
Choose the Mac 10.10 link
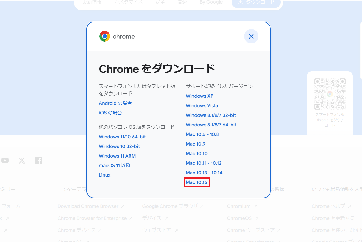[x=197, y=153]
